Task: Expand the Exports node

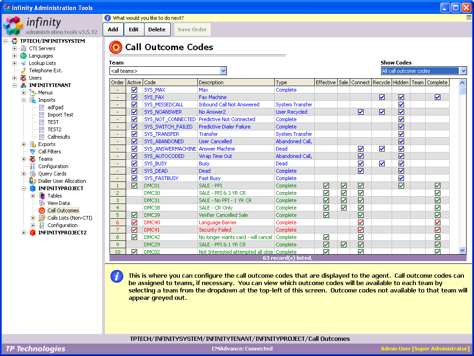Action: pyautogui.click(x=23, y=144)
